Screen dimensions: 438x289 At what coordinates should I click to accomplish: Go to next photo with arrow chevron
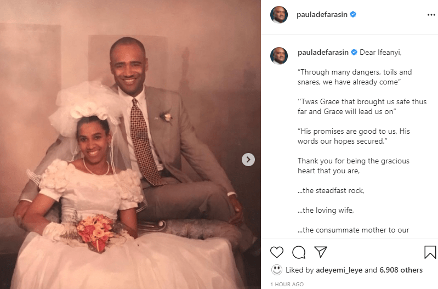point(248,160)
